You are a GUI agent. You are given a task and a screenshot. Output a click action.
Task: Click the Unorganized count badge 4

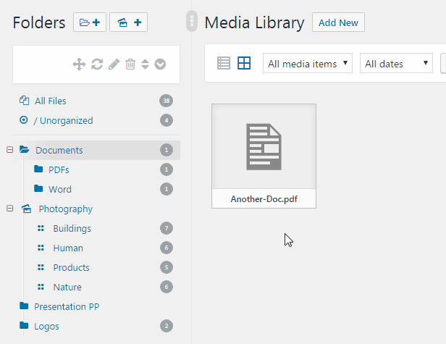[x=167, y=120]
